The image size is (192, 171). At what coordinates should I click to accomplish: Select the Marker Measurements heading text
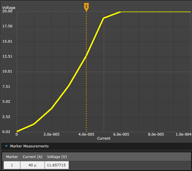point(29,146)
